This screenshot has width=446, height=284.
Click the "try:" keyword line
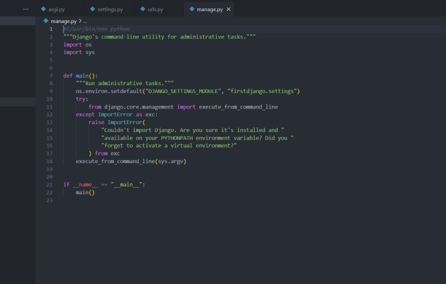tap(82, 99)
